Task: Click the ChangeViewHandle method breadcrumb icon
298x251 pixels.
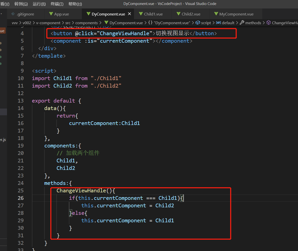Action: click(269, 23)
